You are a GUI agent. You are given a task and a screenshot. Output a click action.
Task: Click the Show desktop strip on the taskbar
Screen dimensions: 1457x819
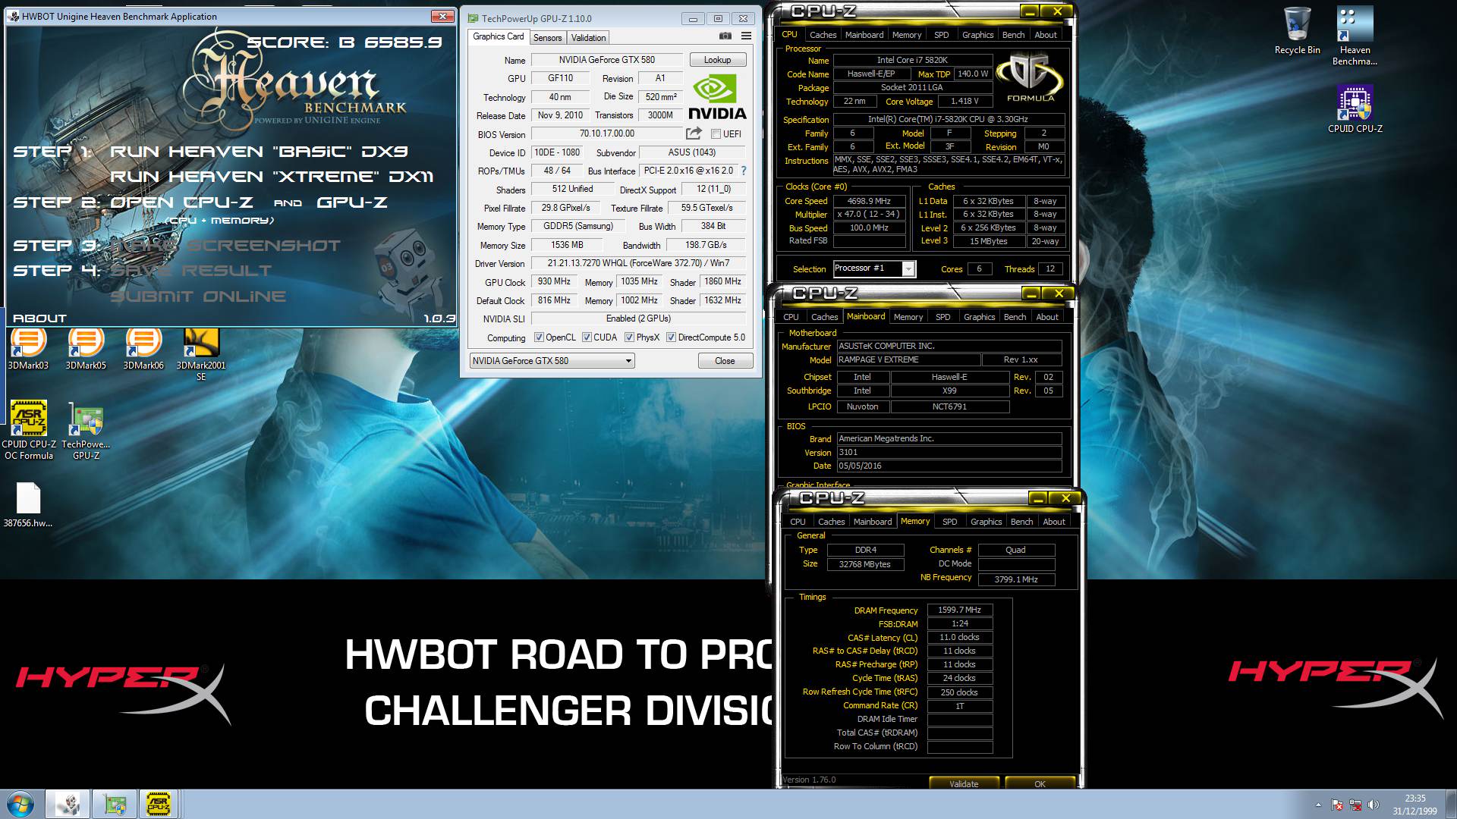point(1451,805)
